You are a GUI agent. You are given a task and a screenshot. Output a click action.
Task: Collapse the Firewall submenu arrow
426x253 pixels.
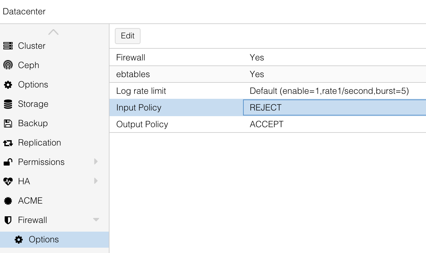tap(96, 220)
